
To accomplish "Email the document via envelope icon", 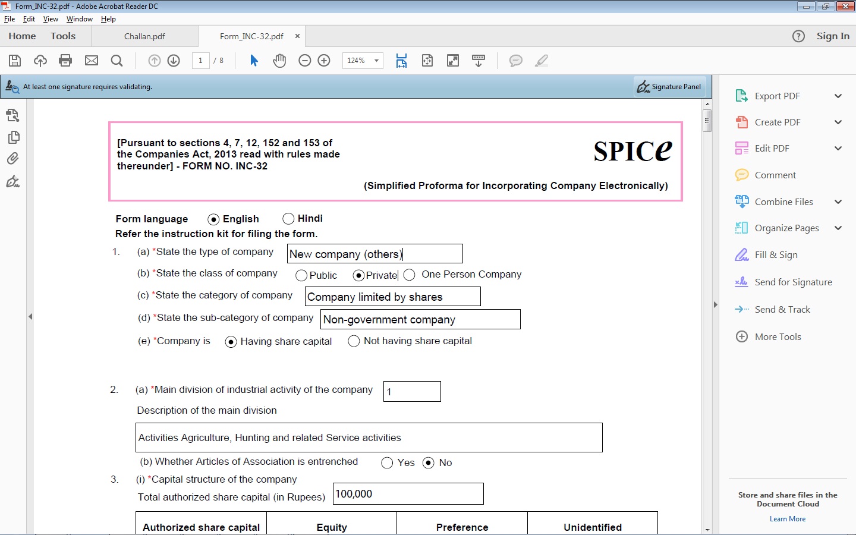I will tap(91, 60).
